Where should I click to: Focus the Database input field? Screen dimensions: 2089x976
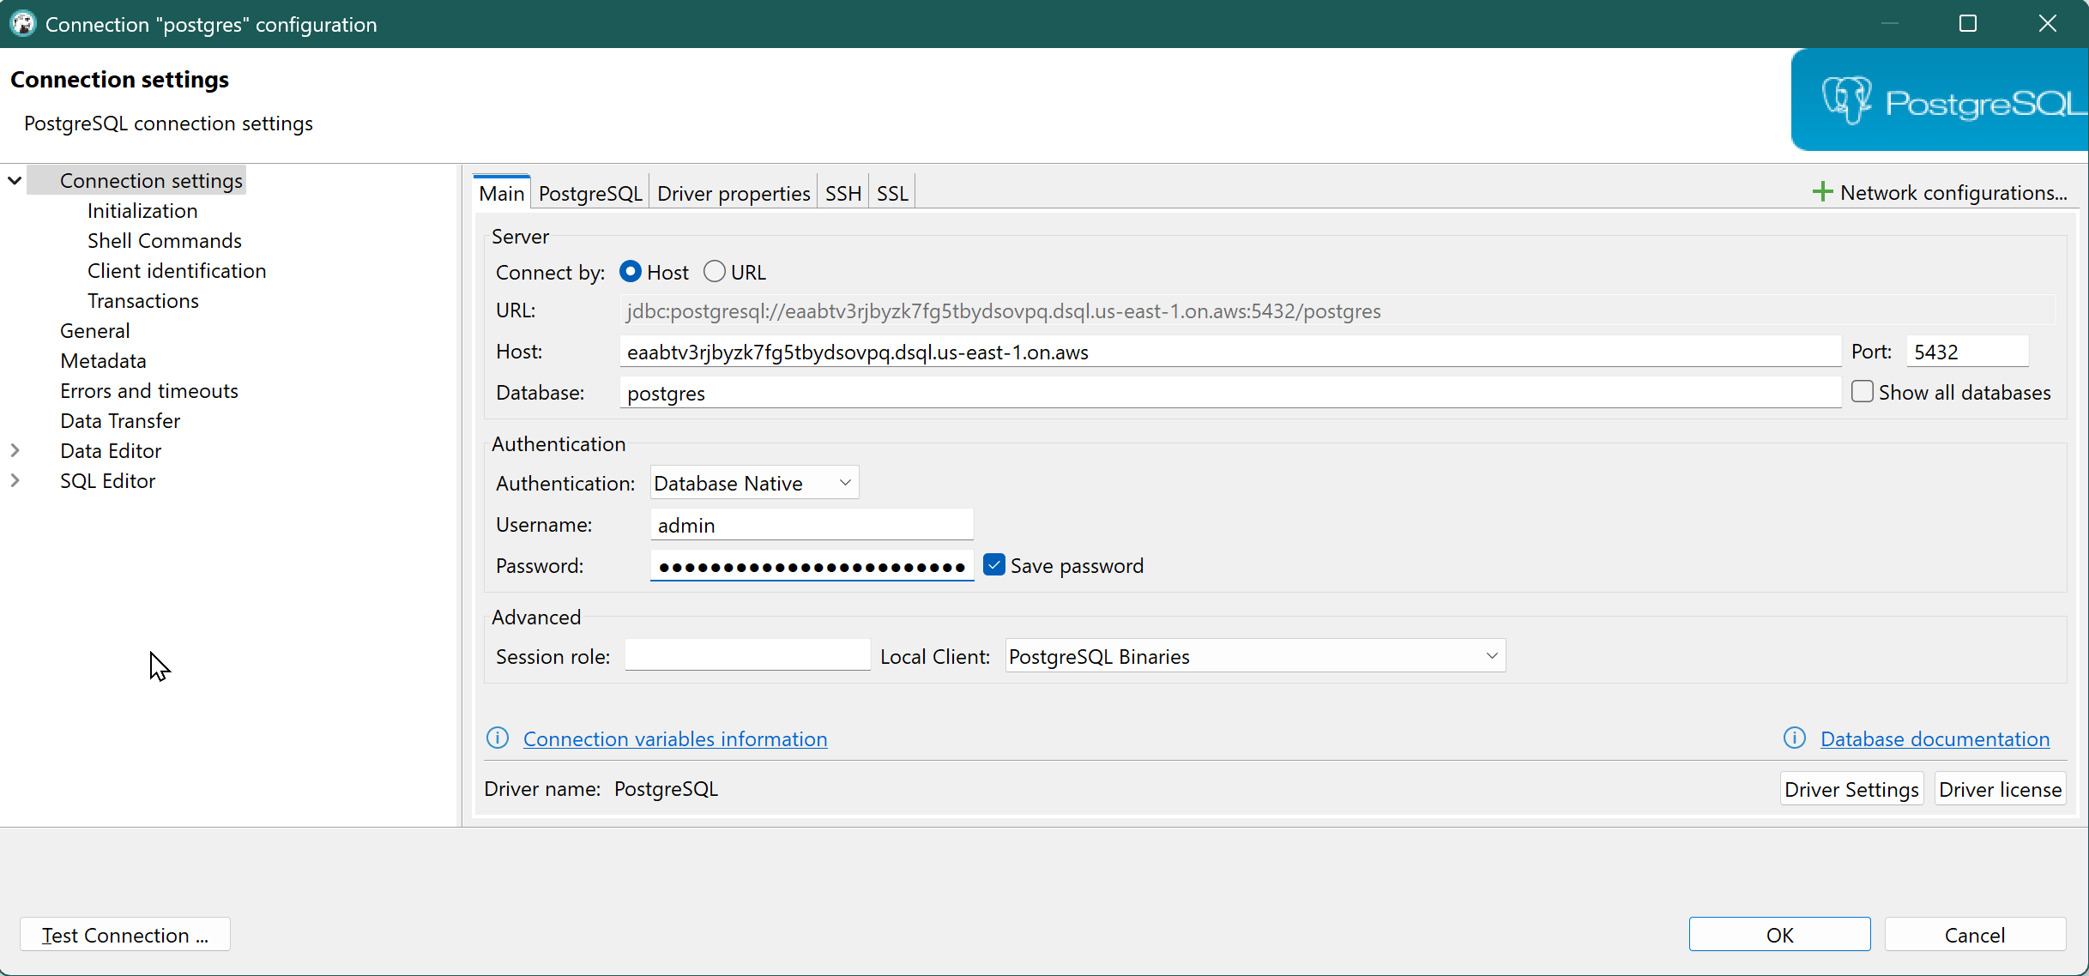[1229, 393]
